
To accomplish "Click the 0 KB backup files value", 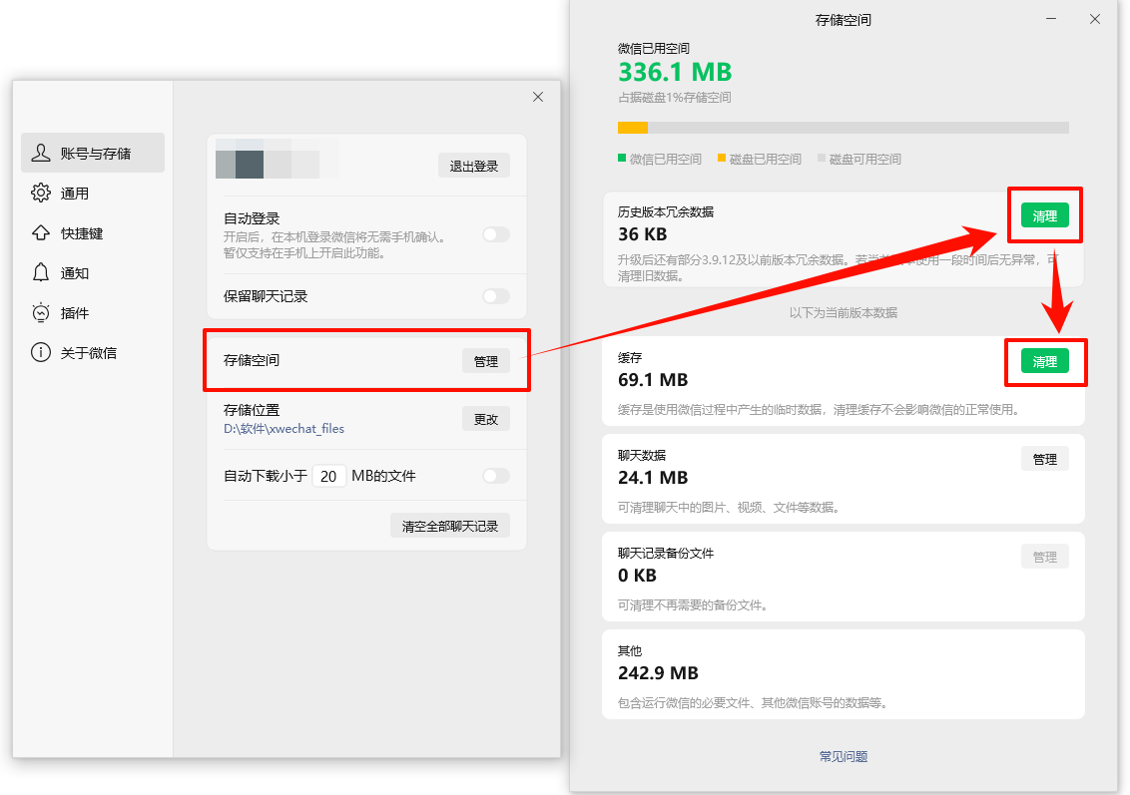I will 637,576.
